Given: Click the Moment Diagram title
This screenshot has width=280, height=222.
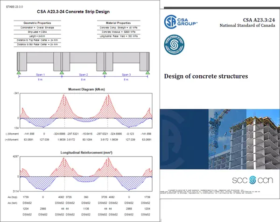Looking at the screenshot, I should (x=86, y=89).
